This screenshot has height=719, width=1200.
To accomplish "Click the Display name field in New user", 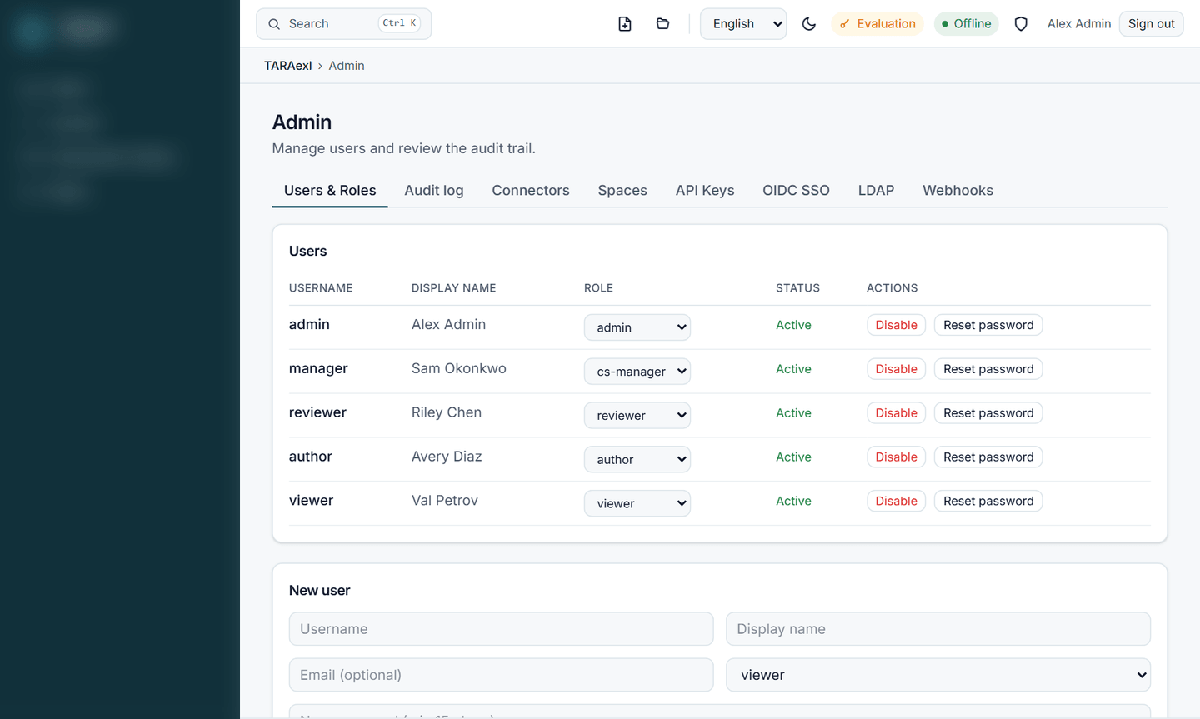I will point(938,629).
